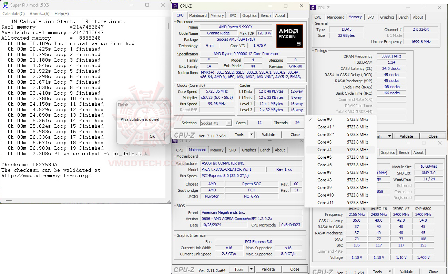Select Core #1 * in the core list
This screenshot has height=274, width=448.
[x=340, y=127]
